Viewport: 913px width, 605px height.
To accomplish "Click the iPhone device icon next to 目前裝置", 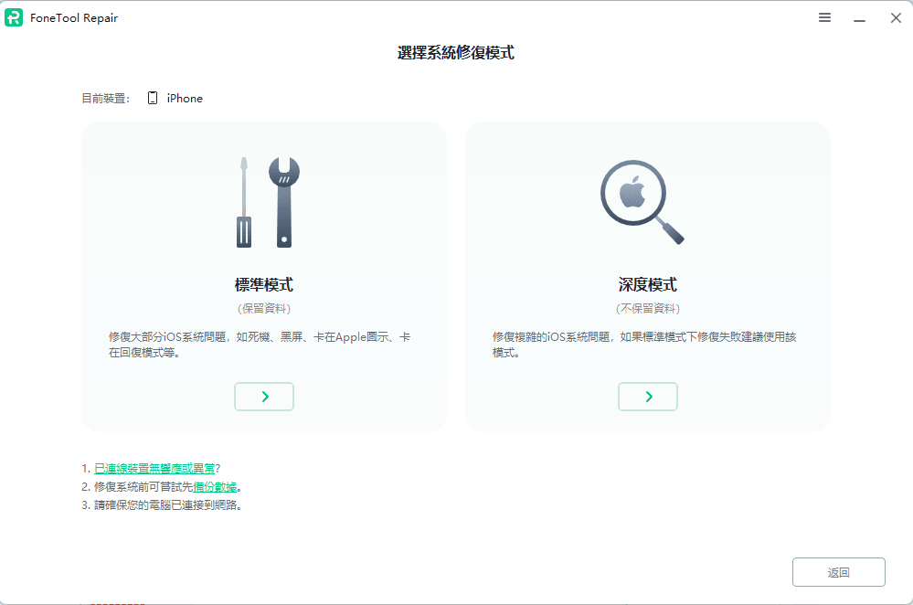I will click(x=152, y=98).
